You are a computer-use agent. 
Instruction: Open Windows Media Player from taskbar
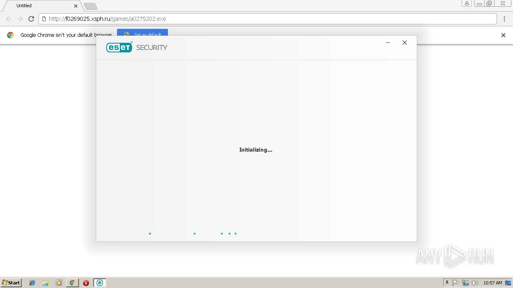59,283
